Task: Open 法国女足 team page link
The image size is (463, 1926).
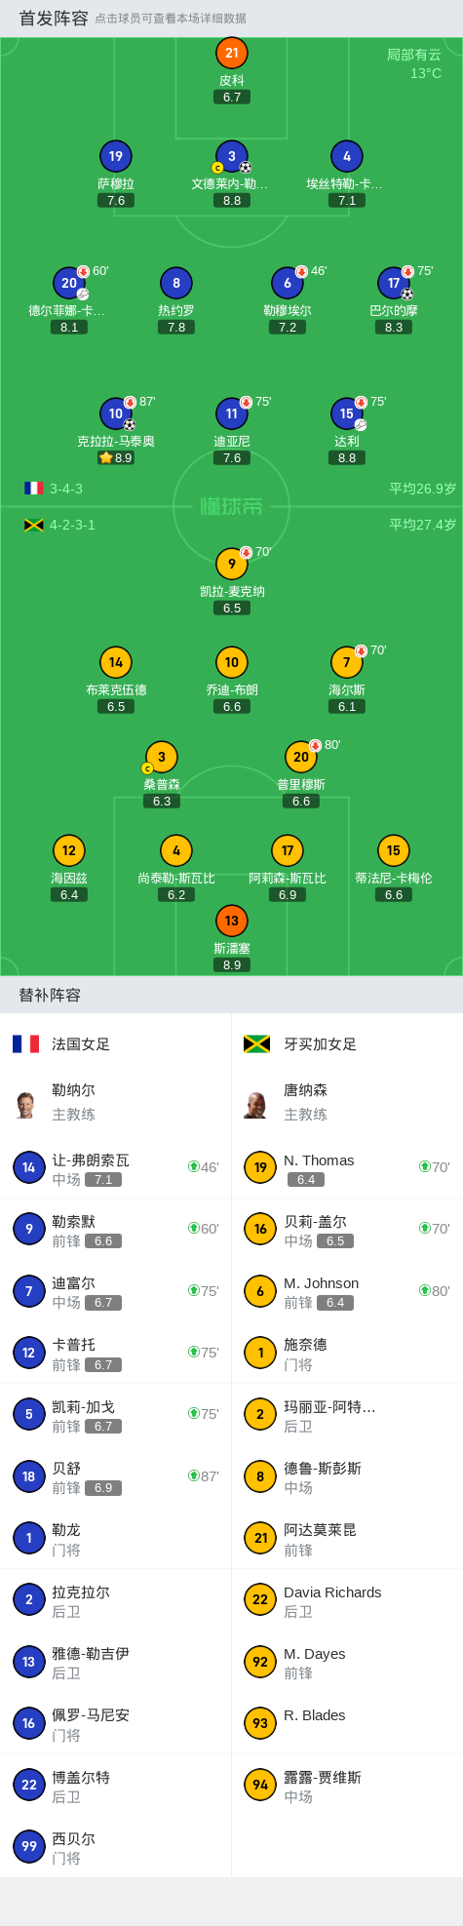Action: [81, 1043]
